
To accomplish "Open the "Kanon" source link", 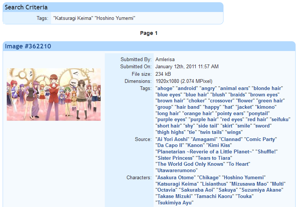I will pos(195,145).
